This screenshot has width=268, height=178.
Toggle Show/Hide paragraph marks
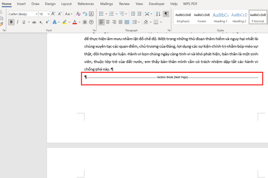(x=166, y=14)
